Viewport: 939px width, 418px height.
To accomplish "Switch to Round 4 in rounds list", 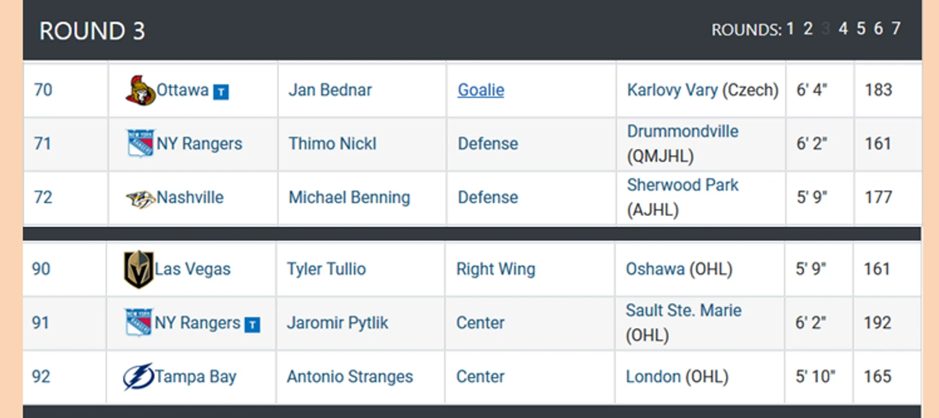I will [x=843, y=29].
